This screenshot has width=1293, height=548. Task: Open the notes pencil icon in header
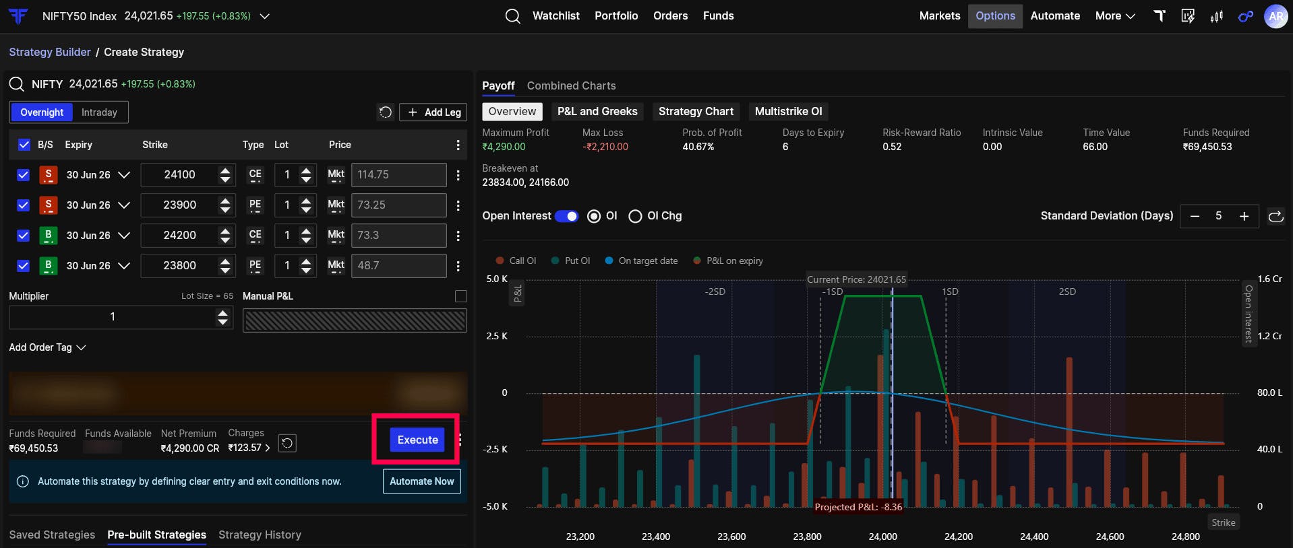pyautogui.click(x=1188, y=16)
